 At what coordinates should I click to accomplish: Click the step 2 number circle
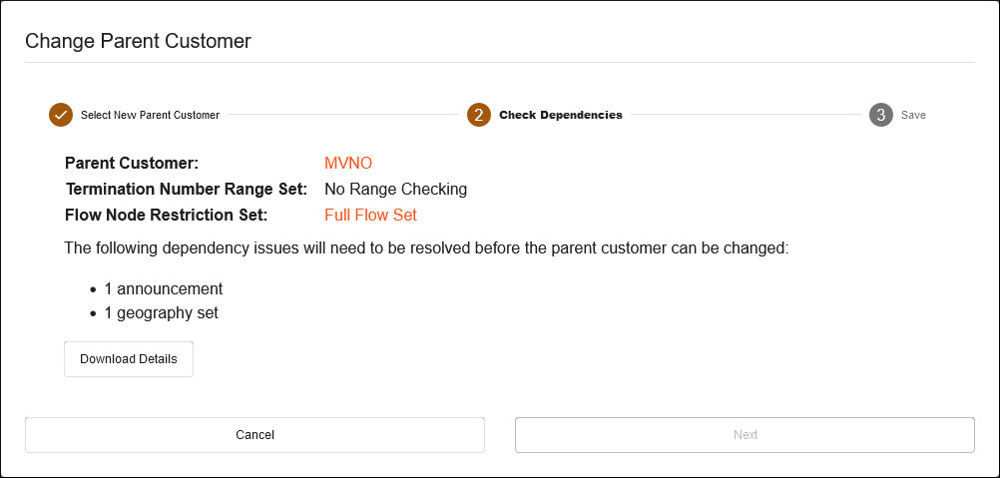point(478,115)
